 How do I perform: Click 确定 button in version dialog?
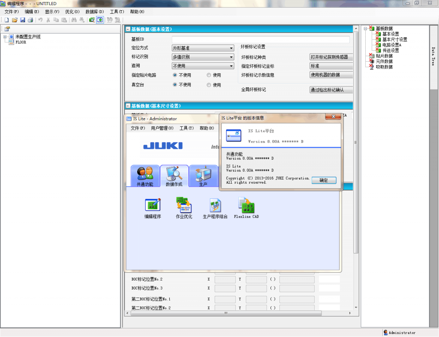(x=324, y=180)
